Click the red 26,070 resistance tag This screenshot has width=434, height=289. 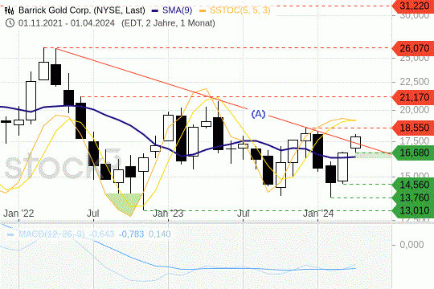click(x=413, y=48)
